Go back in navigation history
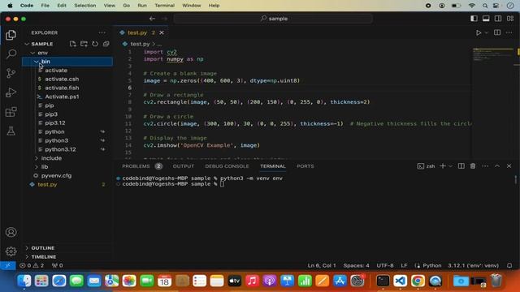The height and width of the screenshot is (292, 520). tap(152, 19)
